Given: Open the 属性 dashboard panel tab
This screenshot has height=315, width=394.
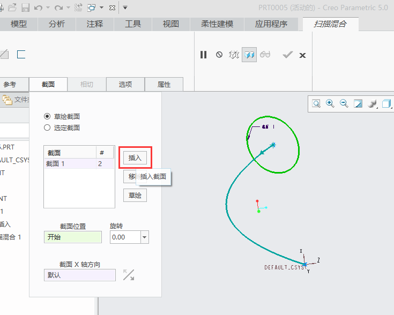Looking at the screenshot, I should [164, 85].
